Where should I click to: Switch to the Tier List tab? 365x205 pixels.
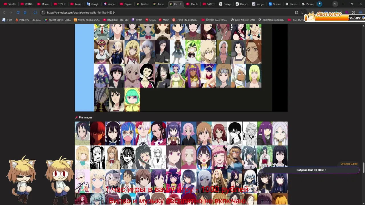[x=142, y=4]
